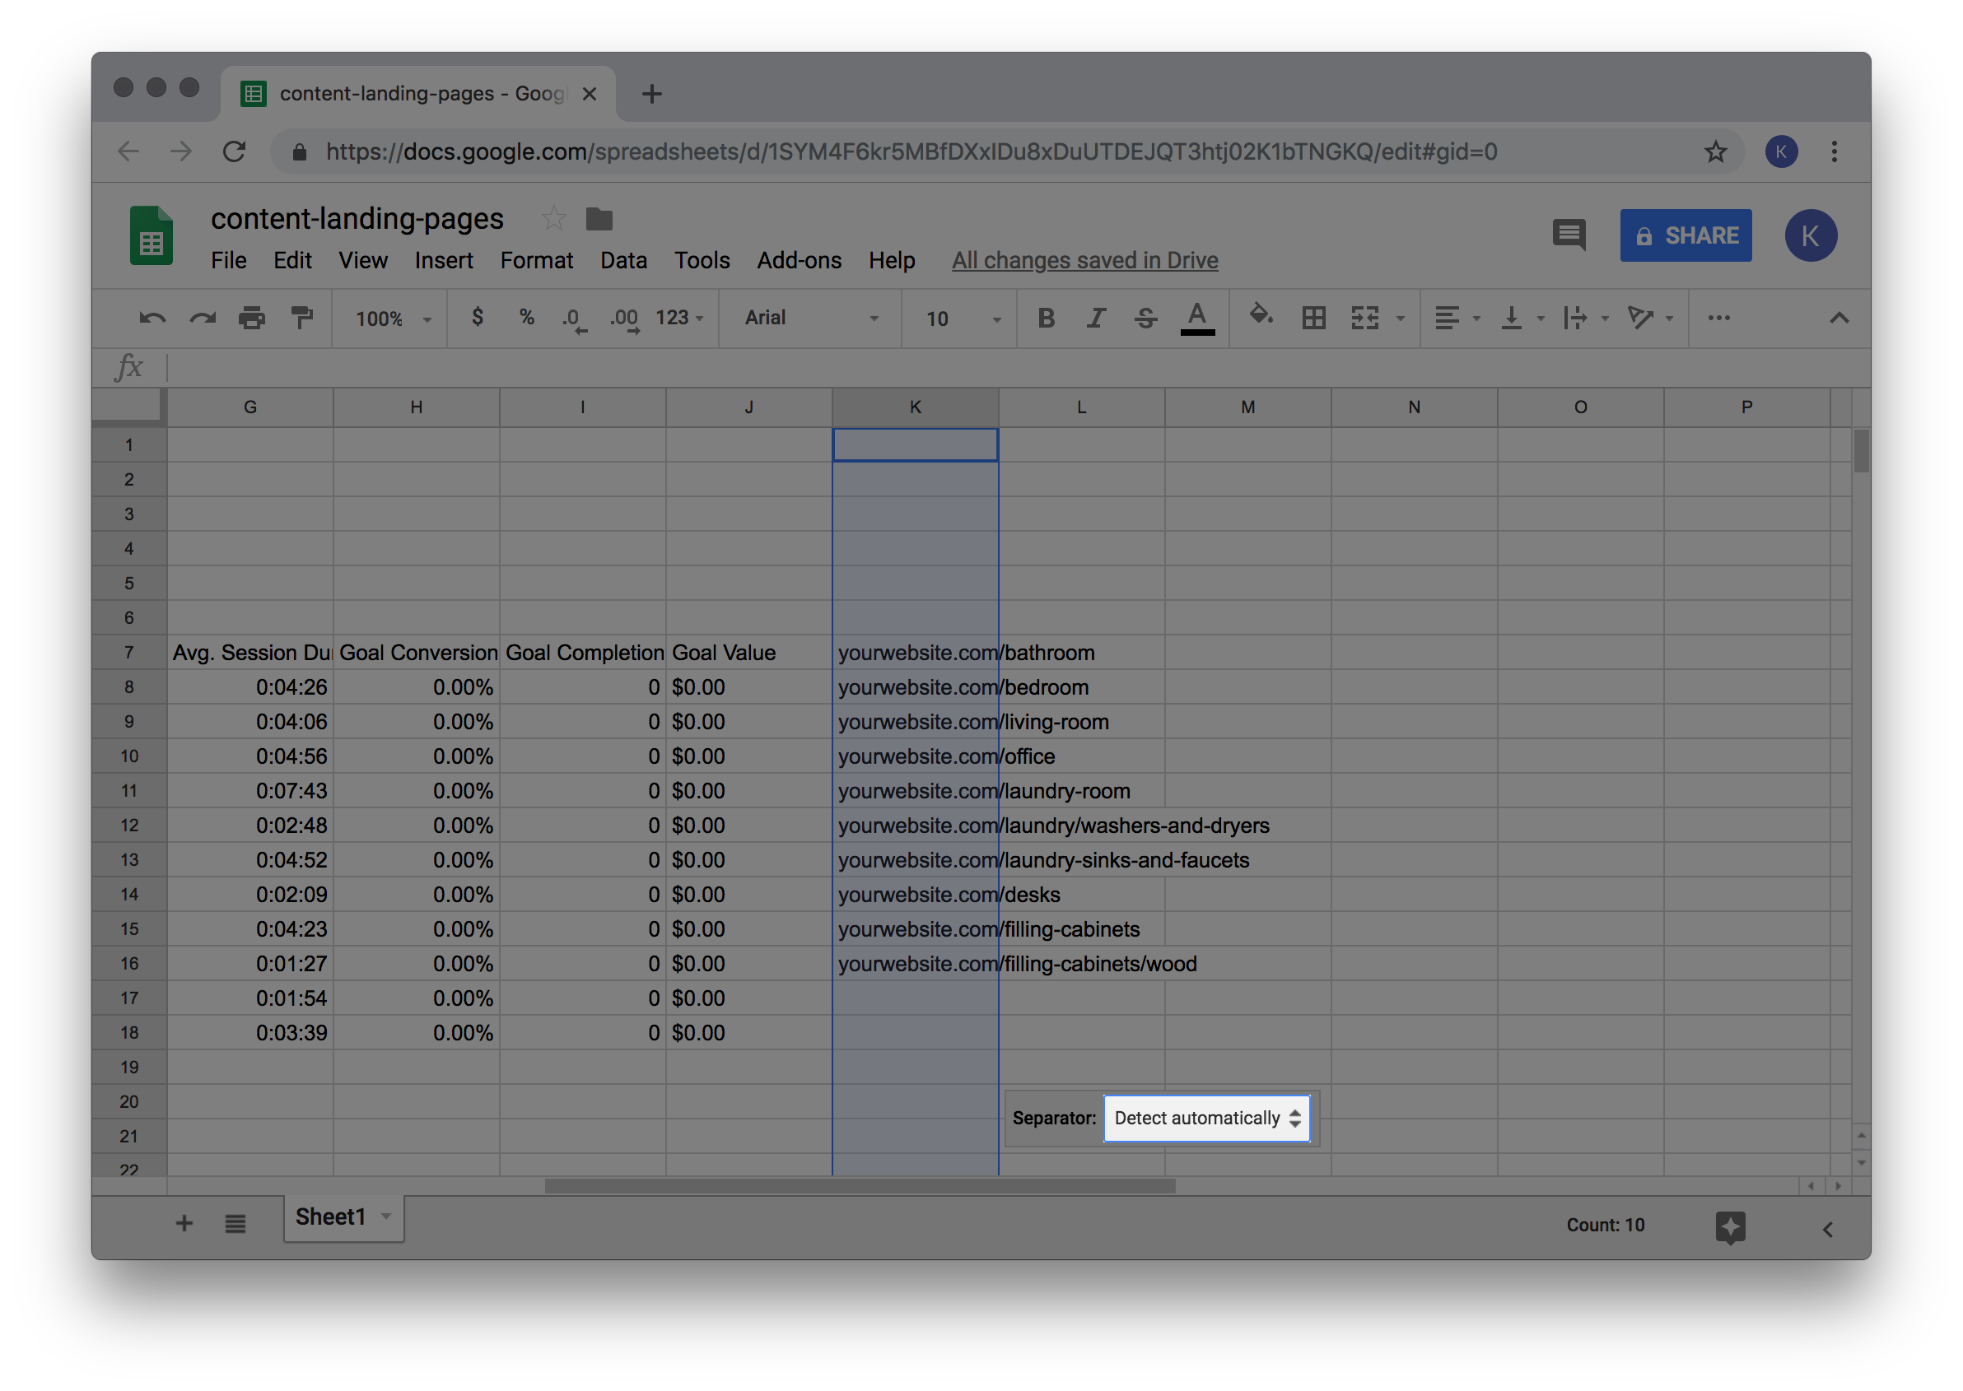Bookmark the page with the star icon
This screenshot has height=1391, width=1963.
(x=1714, y=151)
